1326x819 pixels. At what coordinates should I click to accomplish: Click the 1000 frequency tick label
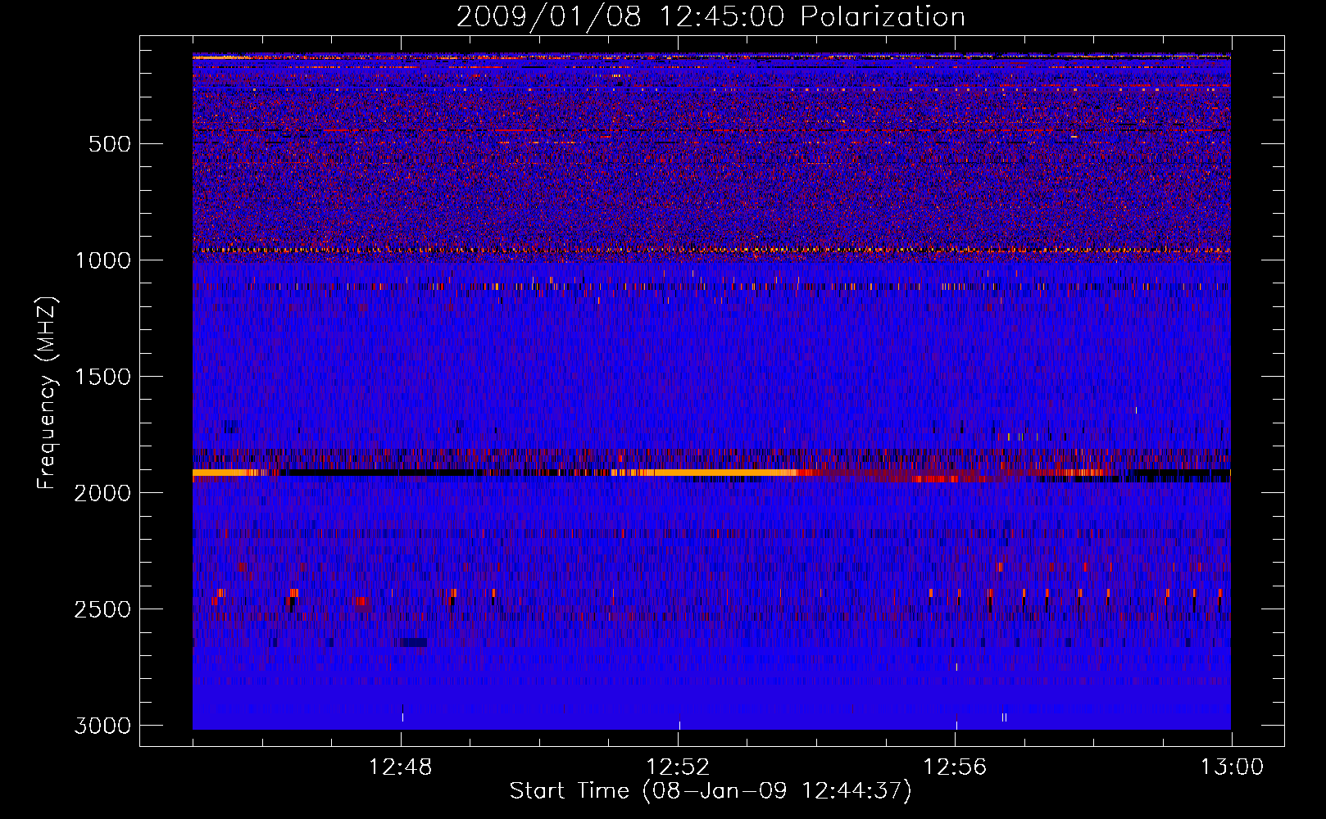(103, 260)
